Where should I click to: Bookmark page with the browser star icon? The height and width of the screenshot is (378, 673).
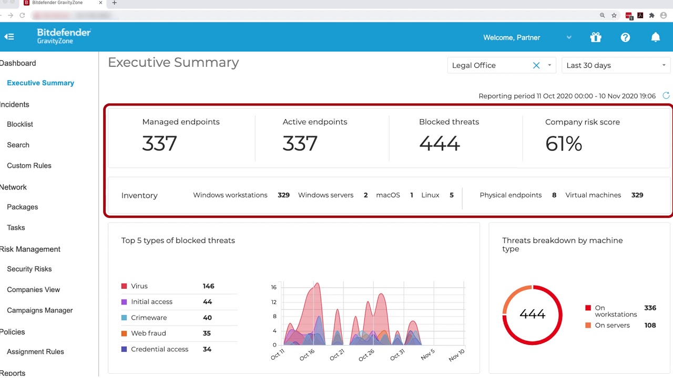pyautogui.click(x=614, y=16)
